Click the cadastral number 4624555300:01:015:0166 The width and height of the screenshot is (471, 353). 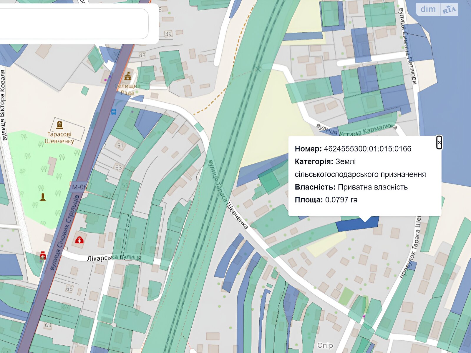[367, 149]
